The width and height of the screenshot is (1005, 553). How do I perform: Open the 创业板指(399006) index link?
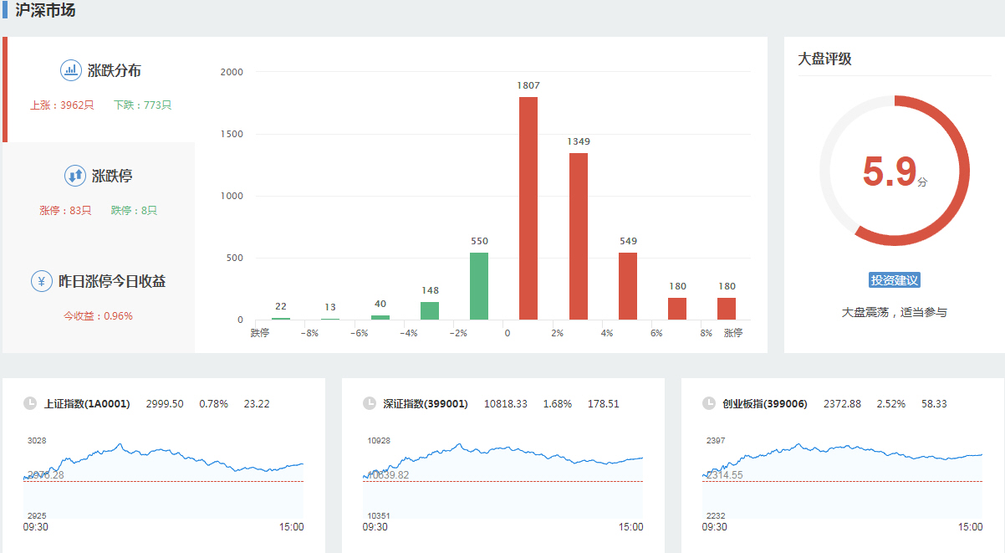click(764, 404)
